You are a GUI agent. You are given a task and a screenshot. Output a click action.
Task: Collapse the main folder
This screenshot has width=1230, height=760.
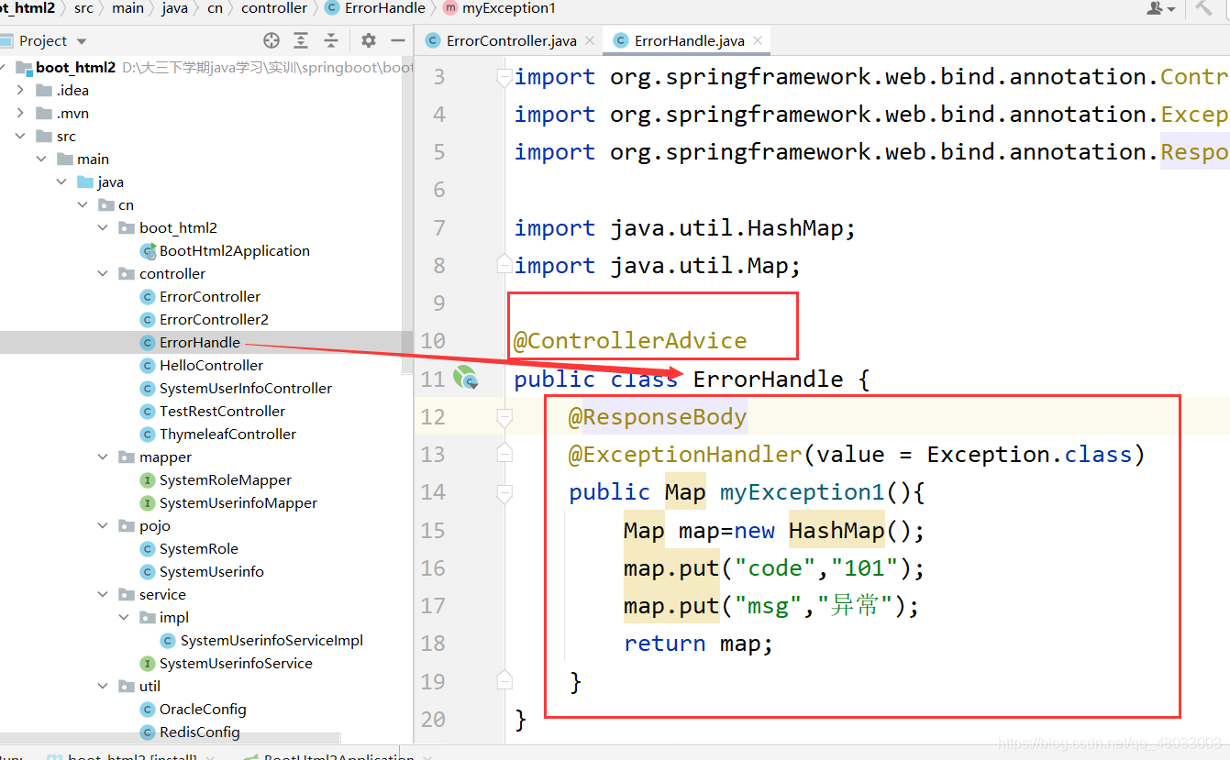[x=41, y=159]
